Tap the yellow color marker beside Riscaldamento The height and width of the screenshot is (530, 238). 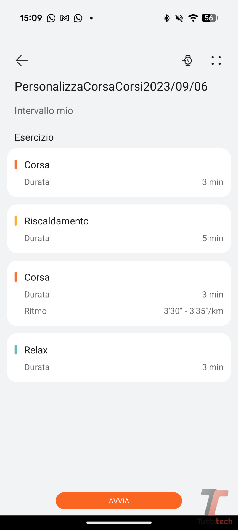coord(16,221)
